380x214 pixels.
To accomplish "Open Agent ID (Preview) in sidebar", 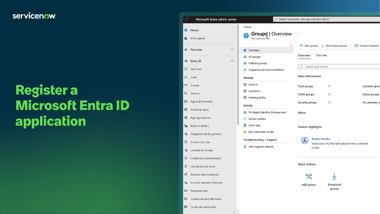I will (201, 102).
